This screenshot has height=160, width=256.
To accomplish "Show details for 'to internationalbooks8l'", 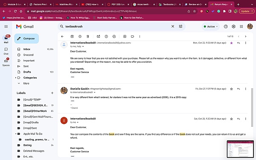I will click(x=95, y=93).
